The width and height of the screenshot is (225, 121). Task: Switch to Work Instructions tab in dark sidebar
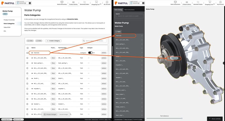coord(129,10)
